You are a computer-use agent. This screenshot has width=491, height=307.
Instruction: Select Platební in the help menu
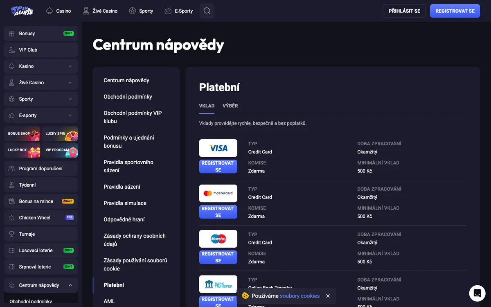point(114,285)
